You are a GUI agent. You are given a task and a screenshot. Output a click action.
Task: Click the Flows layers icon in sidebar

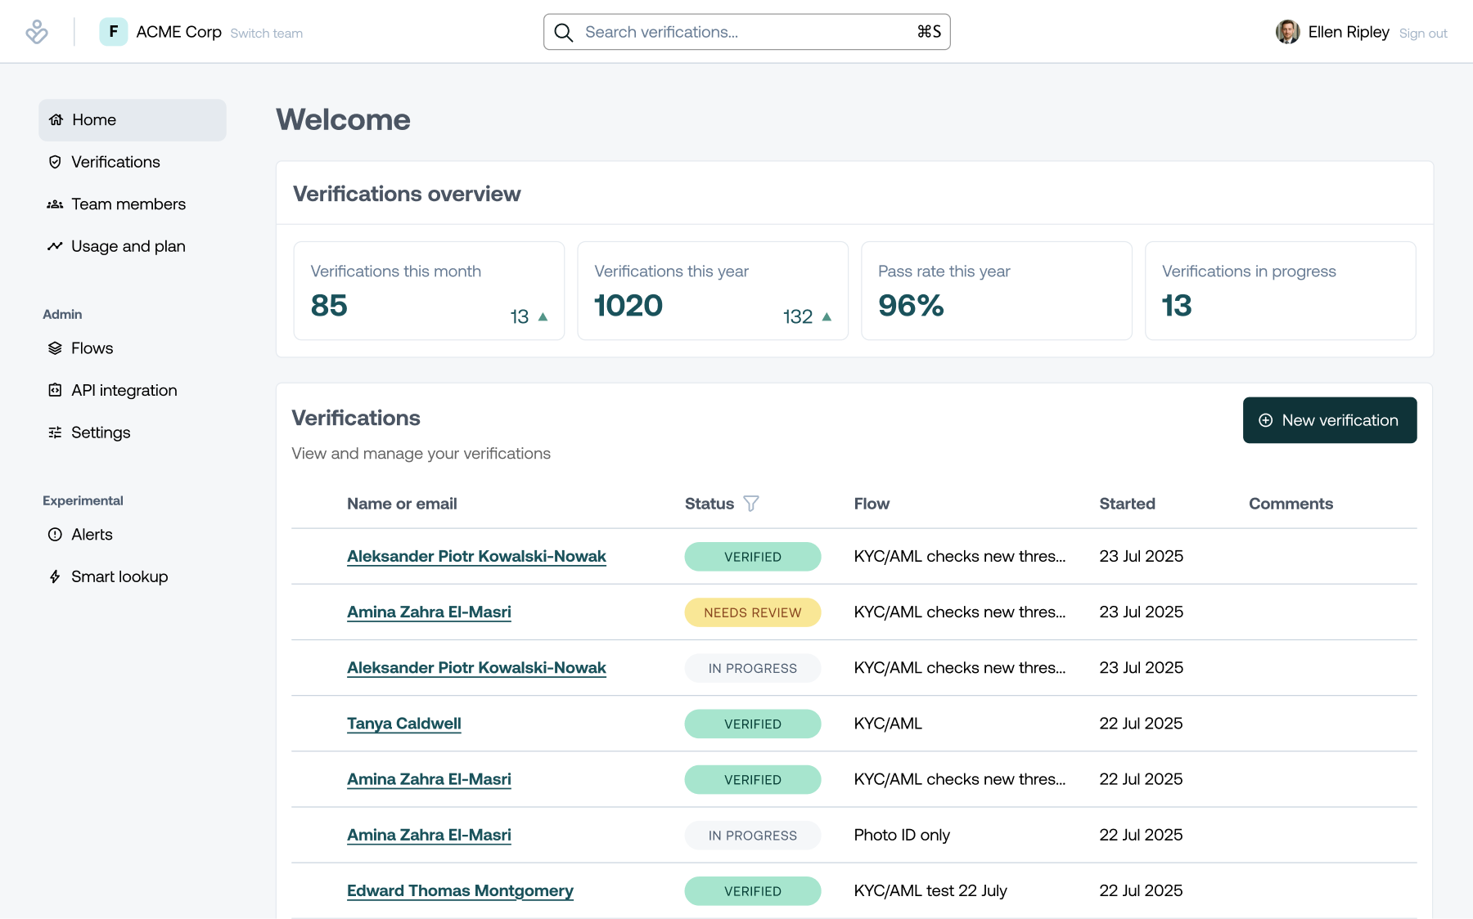pyautogui.click(x=55, y=348)
